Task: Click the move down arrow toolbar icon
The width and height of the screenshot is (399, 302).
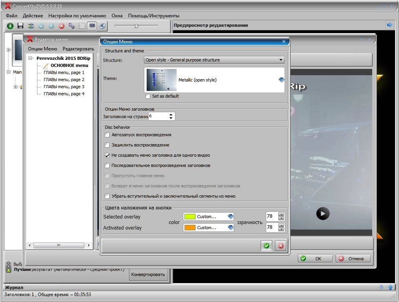Action: click(x=41, y=26)
